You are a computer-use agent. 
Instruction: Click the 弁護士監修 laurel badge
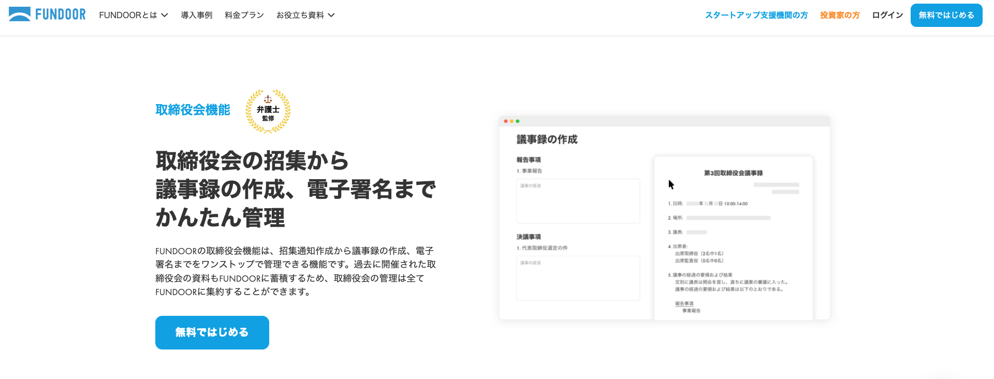[268, 111]
